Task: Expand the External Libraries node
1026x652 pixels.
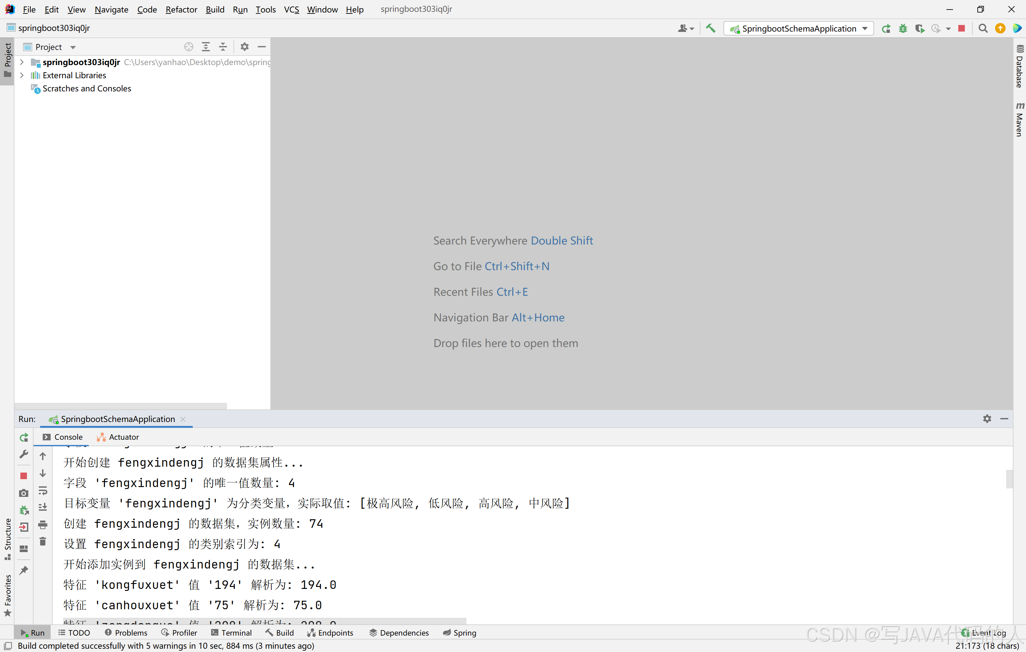Action: point(22,75)
